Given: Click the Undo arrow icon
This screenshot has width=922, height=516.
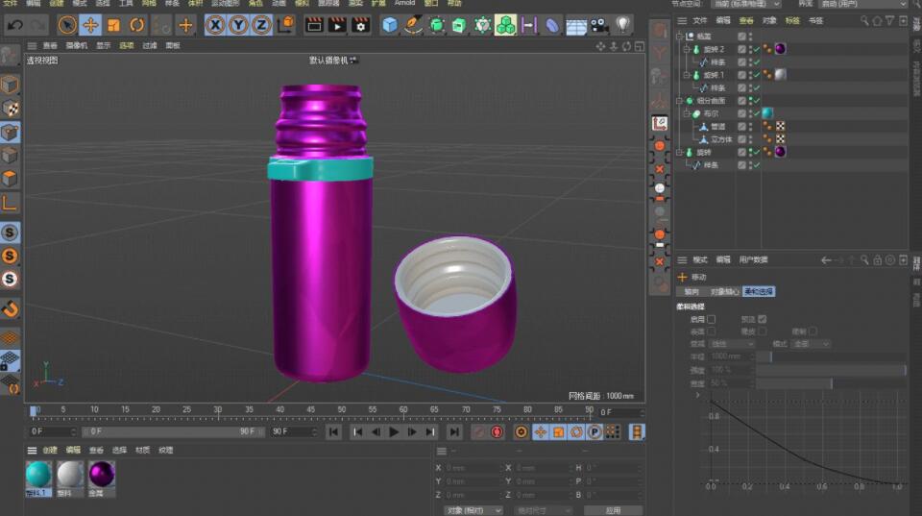Looking at the screenshot, I should tap(15, 25).
